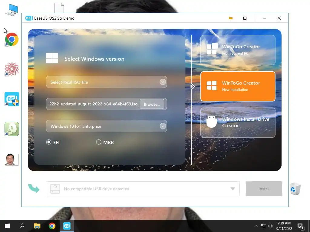Close the EaseUS OS2Go window
310x232 pixels.
tap(279, 18)
